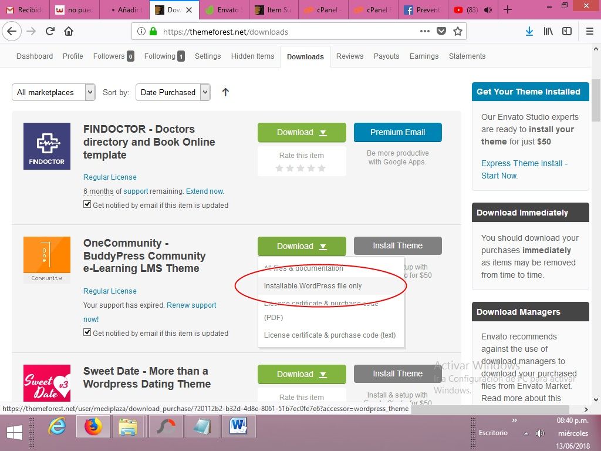Open the Firefox hamburger menu
Screen dimensions: 601x451
590,32
